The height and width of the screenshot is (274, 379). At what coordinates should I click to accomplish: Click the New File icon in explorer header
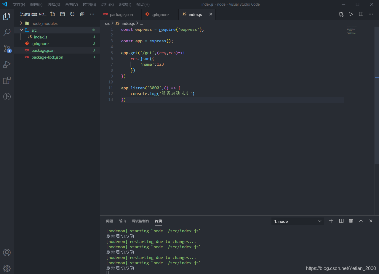pos(52,14)
